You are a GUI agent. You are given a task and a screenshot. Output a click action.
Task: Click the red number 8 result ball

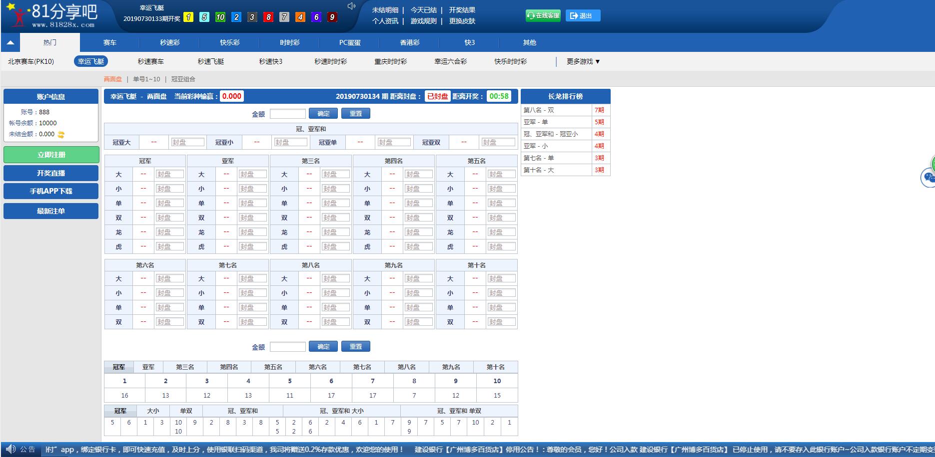click(x=268, y=17)
